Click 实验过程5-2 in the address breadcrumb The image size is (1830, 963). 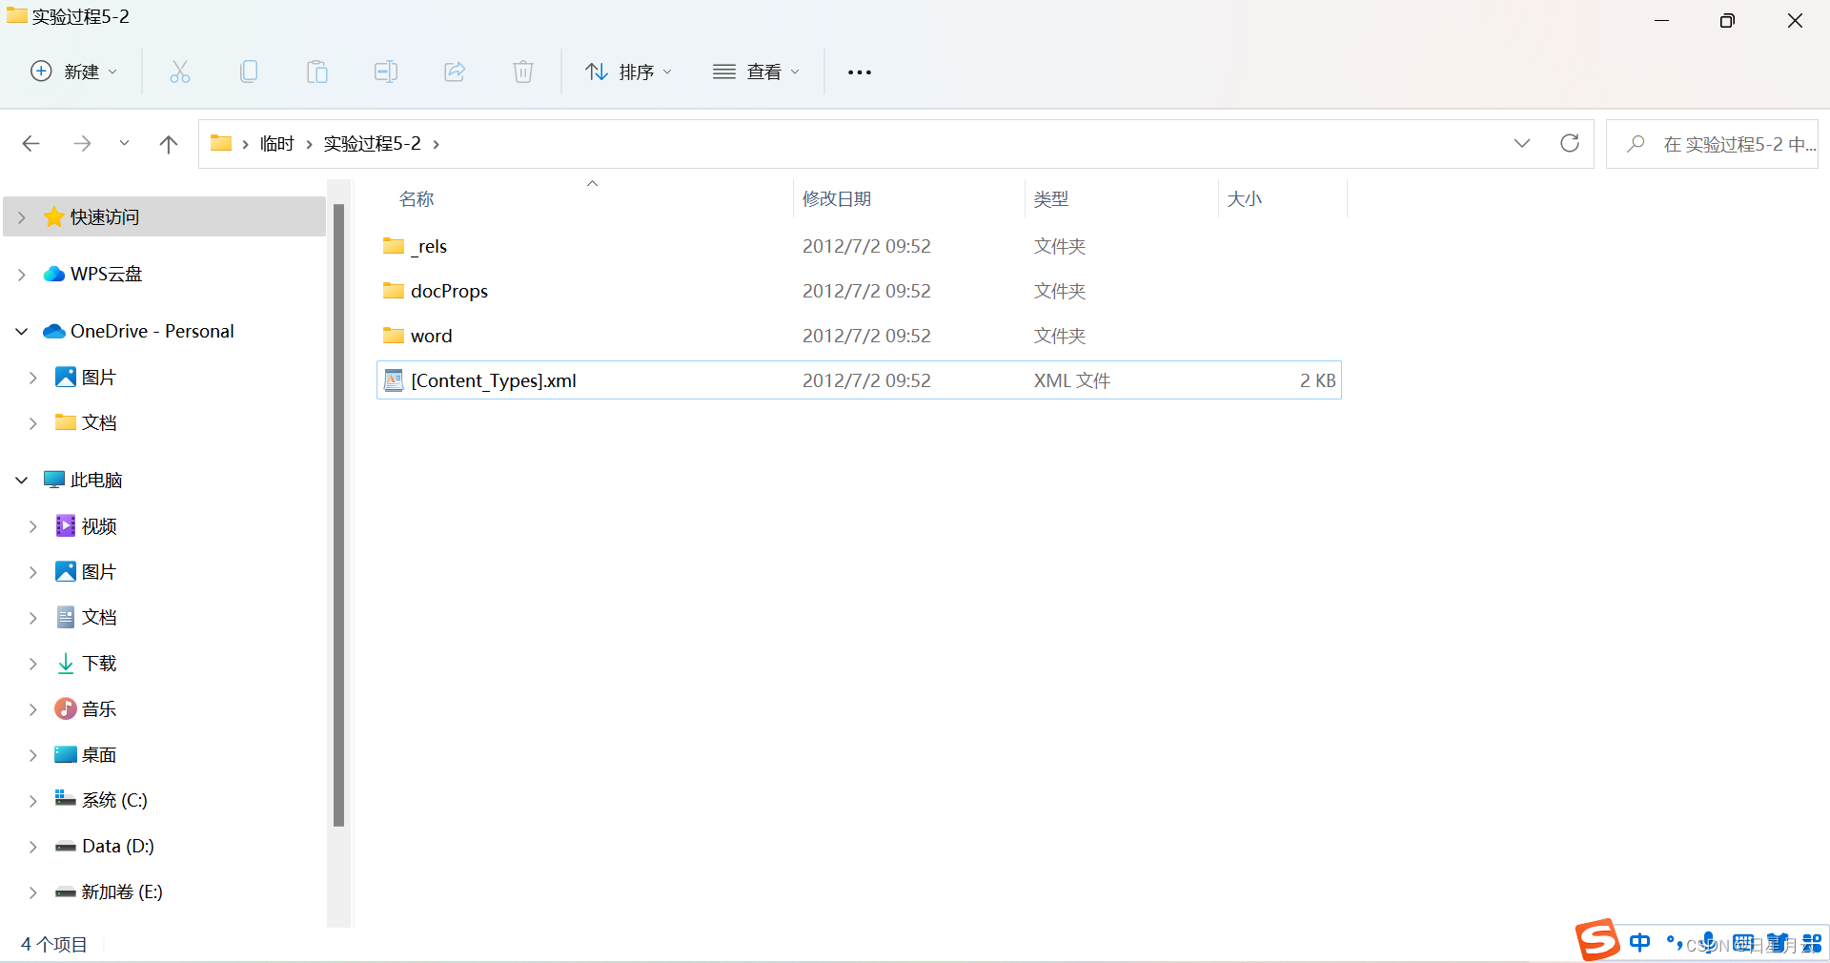(x=372, y=144)
